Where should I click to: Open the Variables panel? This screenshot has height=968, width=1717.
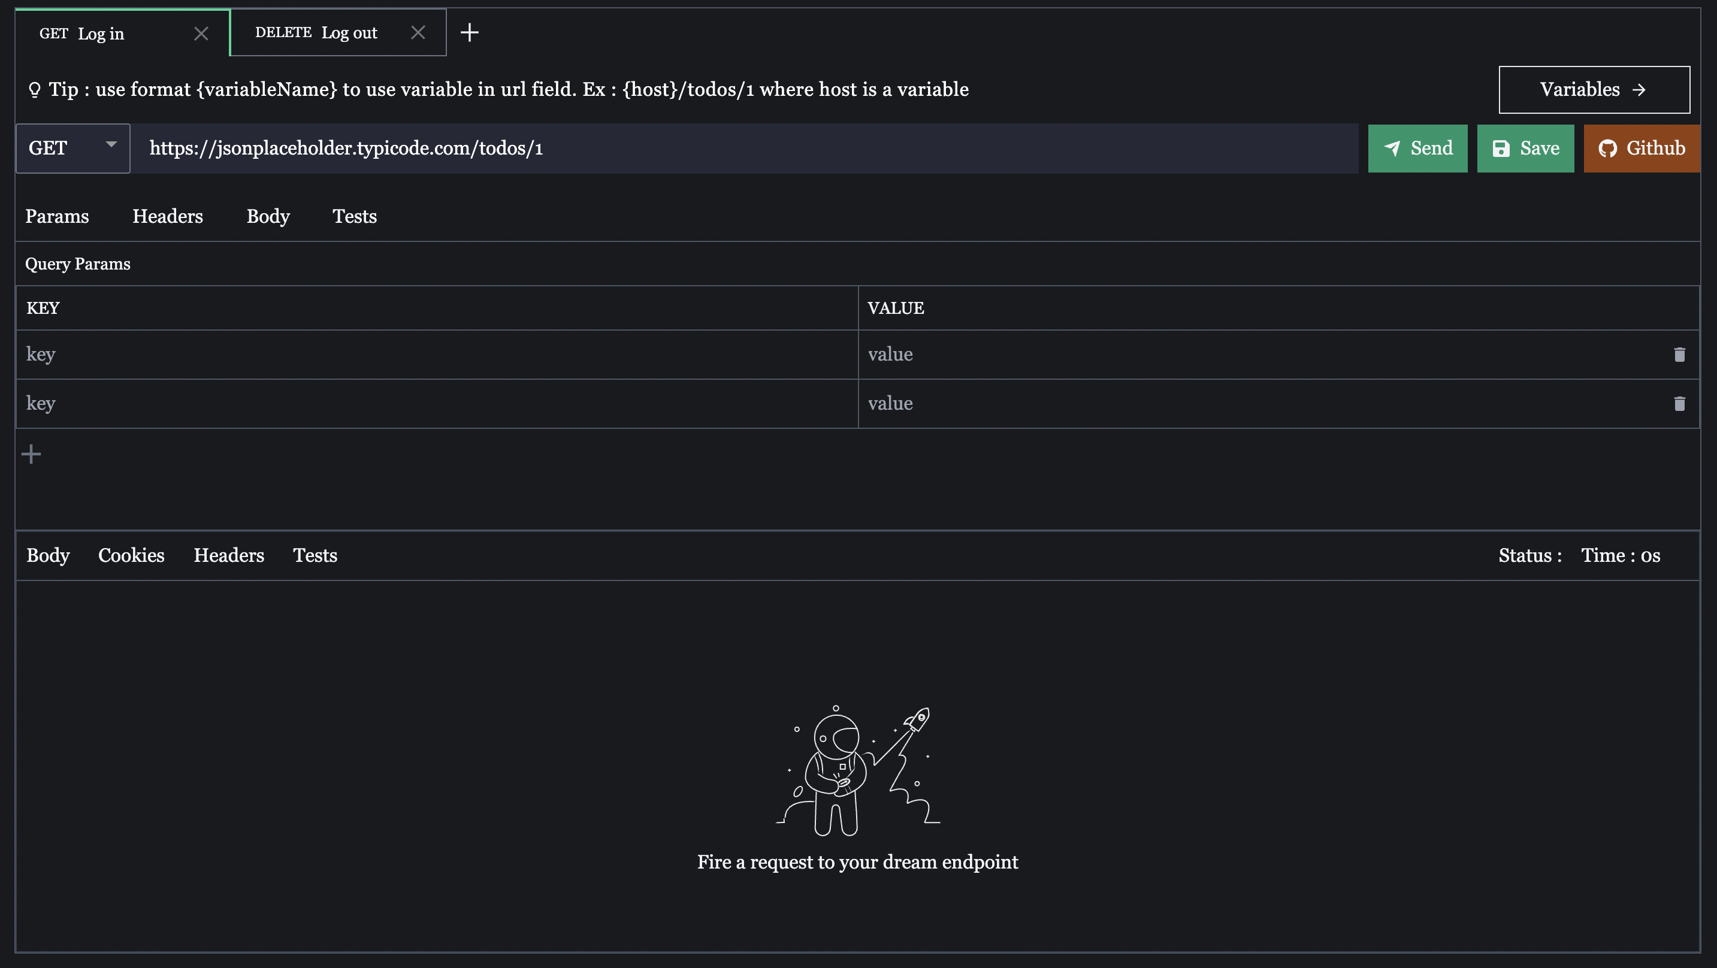click(1594, 89)
